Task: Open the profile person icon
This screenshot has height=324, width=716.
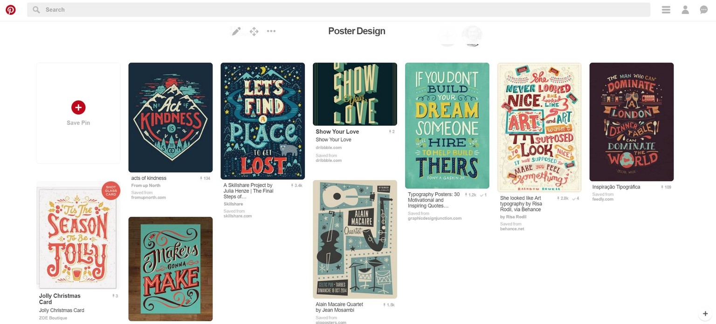Action: pyautogui.click(x=685, y=10)
